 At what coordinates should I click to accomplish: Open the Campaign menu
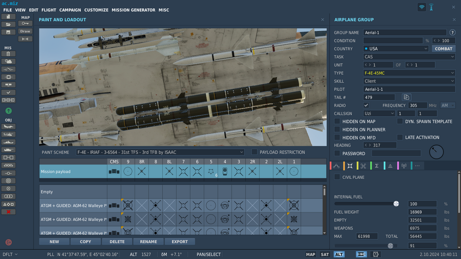(70, 10)
